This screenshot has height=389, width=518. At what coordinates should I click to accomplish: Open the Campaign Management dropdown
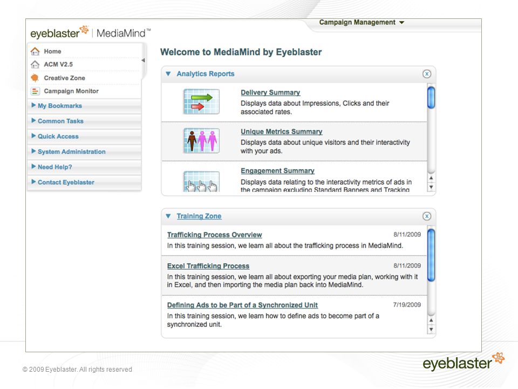tap(362, 23)
